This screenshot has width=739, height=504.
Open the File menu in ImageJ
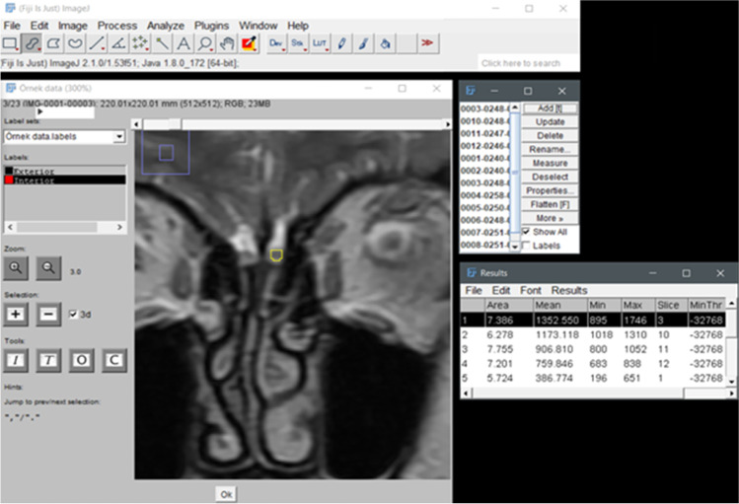[12, 26]
